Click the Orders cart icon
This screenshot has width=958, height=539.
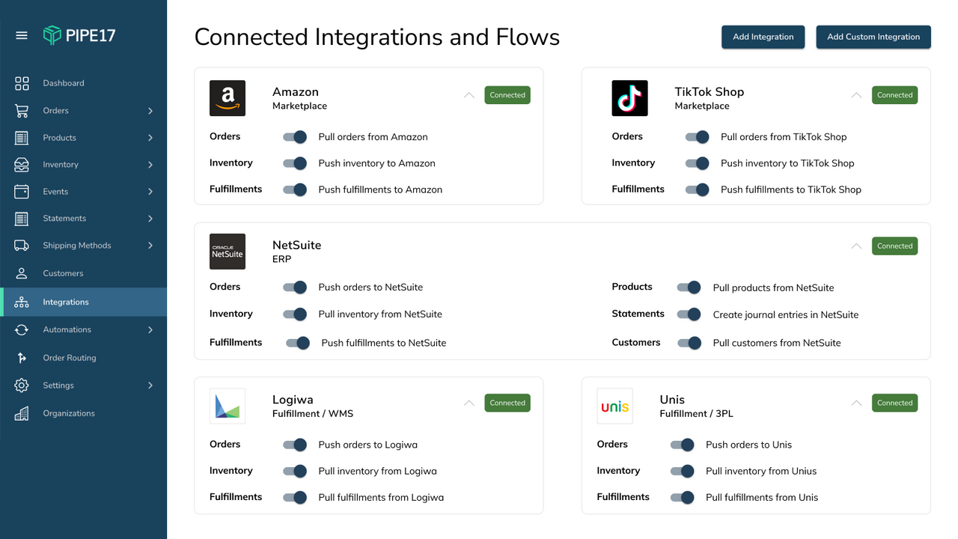tap(22, 111)
